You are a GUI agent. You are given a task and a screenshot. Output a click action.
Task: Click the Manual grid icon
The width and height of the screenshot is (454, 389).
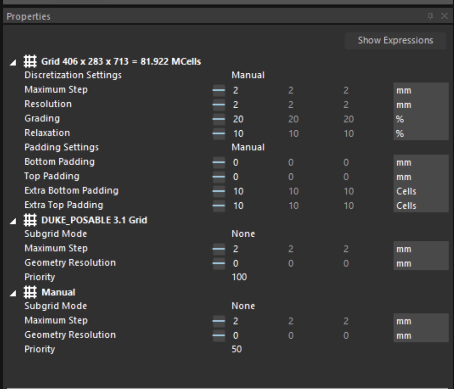pyautogui.click(x=30, y=292)
